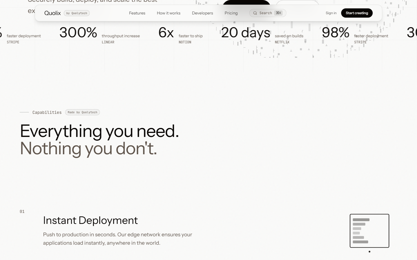Click the 'Made by Quolytech' badge

coord(83,112)
